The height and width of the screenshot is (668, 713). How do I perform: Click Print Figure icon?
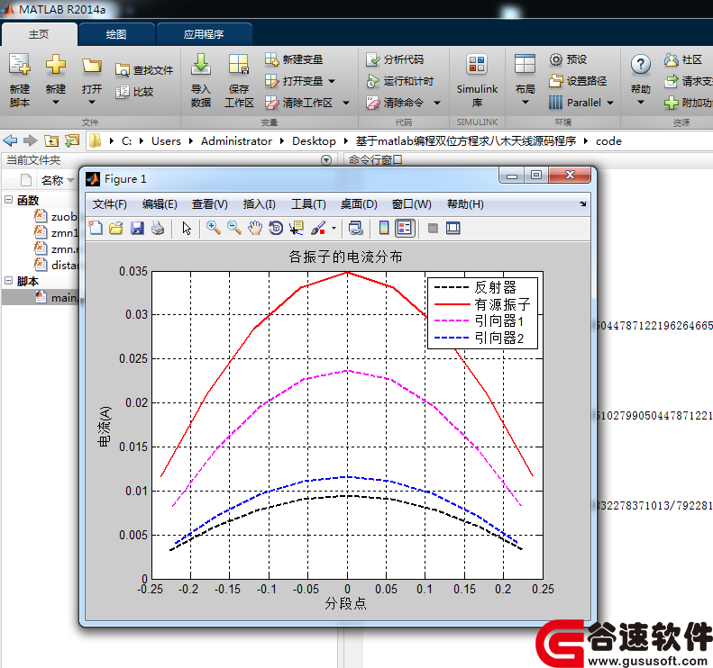158,228
